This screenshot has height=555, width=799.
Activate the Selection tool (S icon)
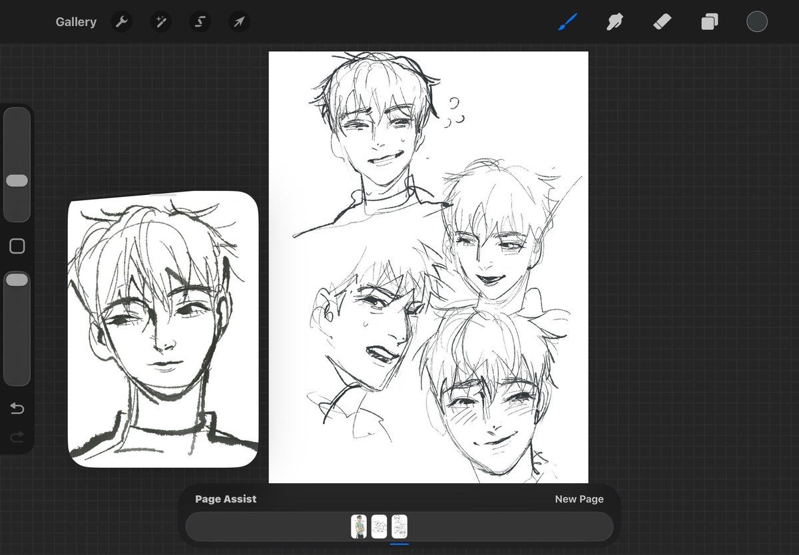(x=200, y=21)
